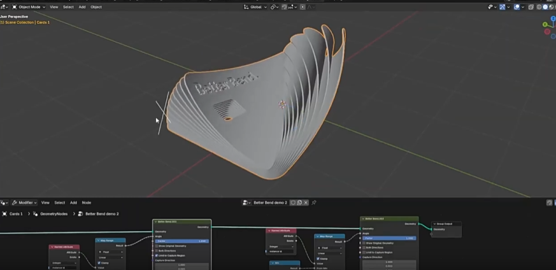Open the Add menu in 3D viewport

click(x=82, y=7)
